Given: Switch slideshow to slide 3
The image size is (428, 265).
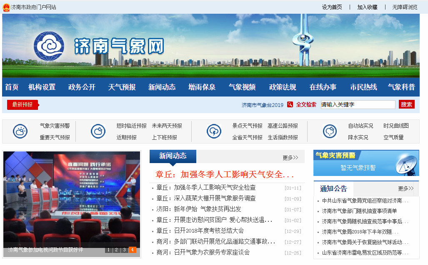Looking at the screenshot, I should tap(124, 250).
